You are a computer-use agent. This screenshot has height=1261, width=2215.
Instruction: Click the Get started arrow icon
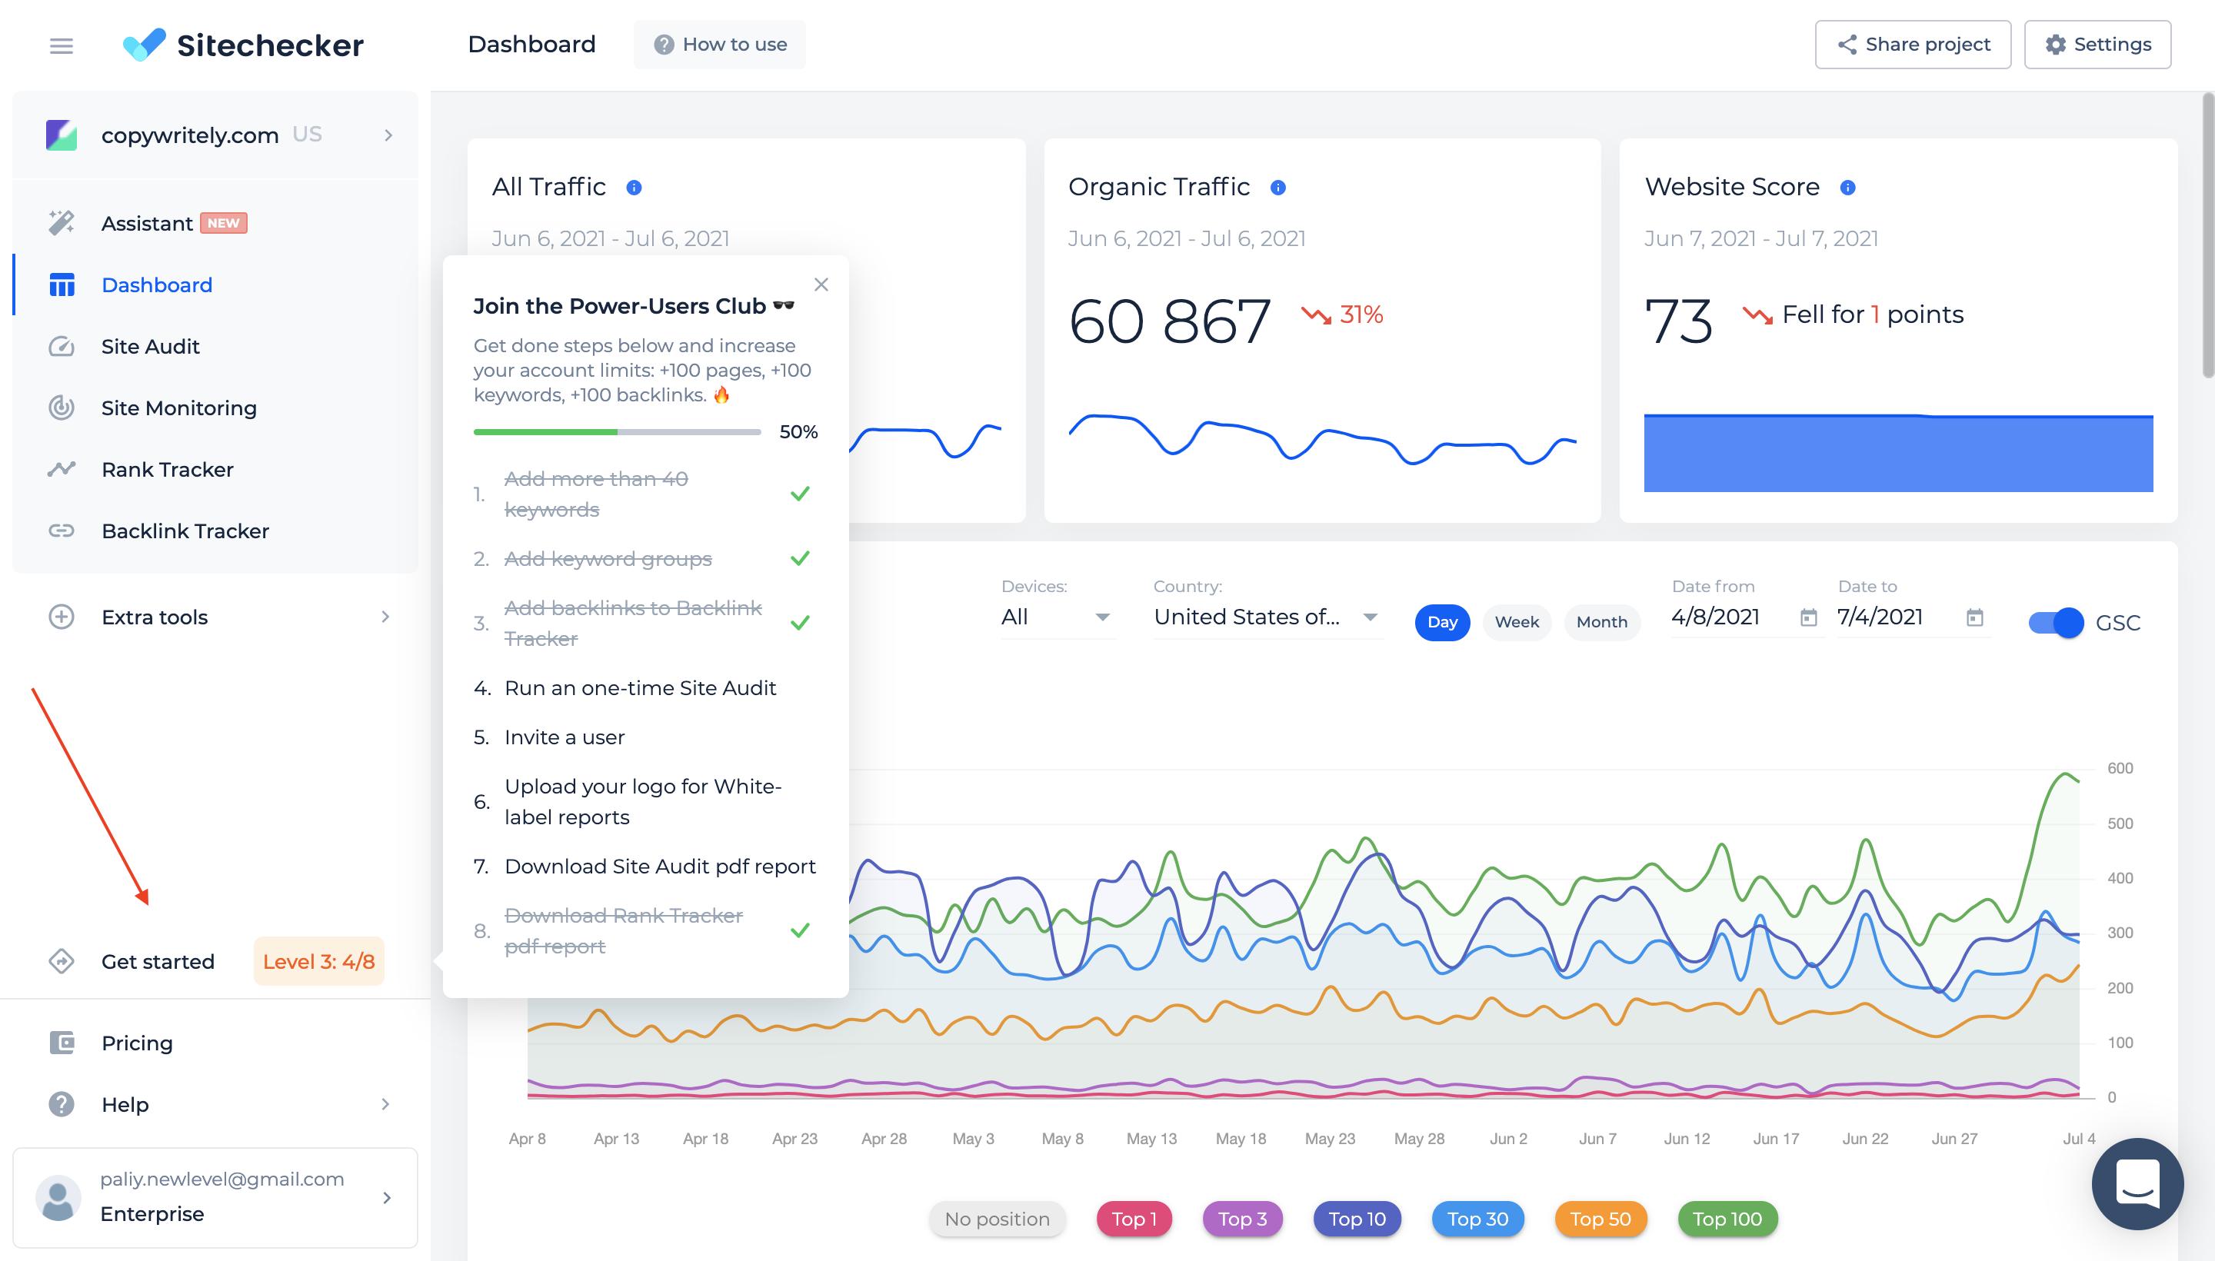[62, 961]
